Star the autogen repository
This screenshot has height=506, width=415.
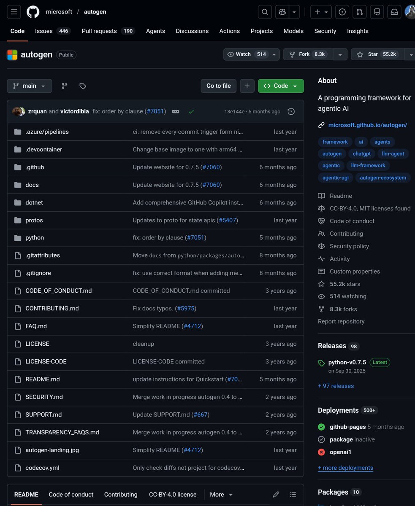377,54
